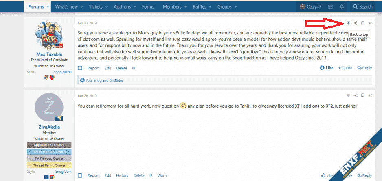Screen dimensions: 382x181
Task: Click share icon on post #5
Action: click(356, 23)
